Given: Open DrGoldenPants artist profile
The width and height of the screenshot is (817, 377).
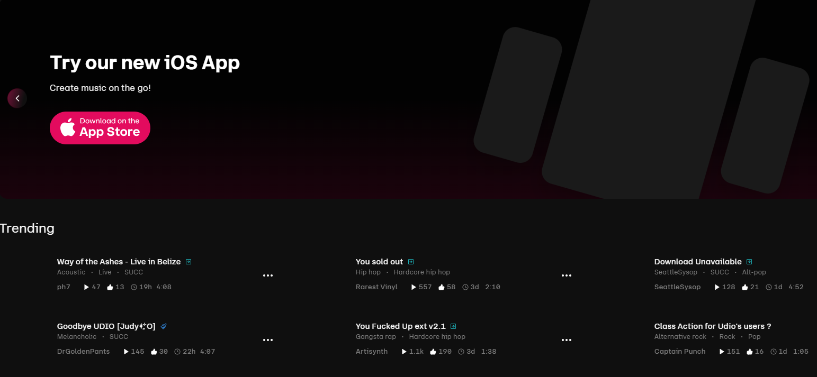Looking at the screenshot, I should coord(83,352).
